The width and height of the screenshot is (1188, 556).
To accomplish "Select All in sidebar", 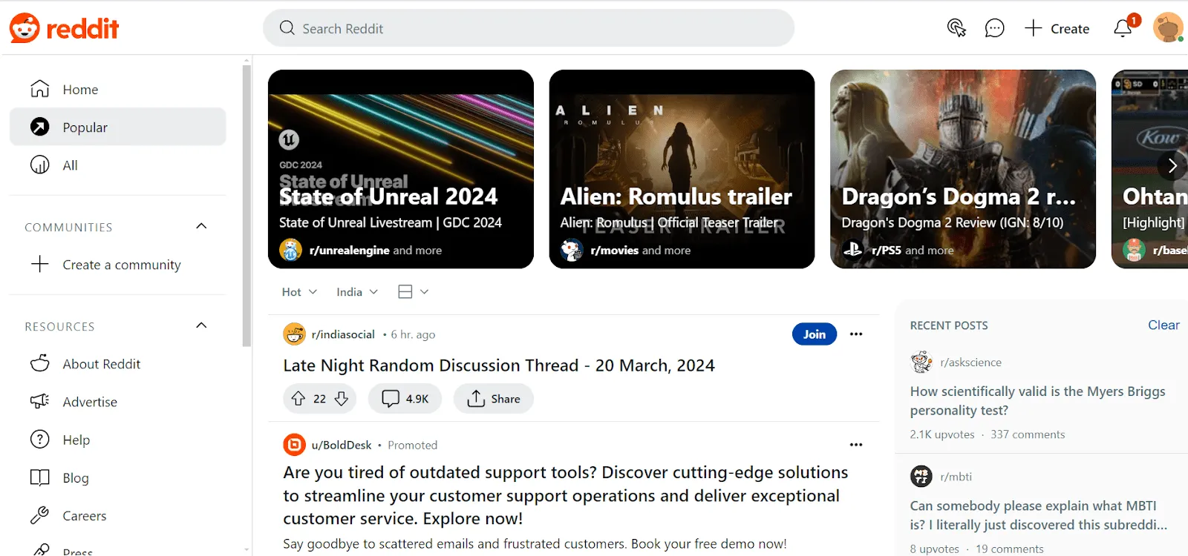I will click(x=117, y=165).
